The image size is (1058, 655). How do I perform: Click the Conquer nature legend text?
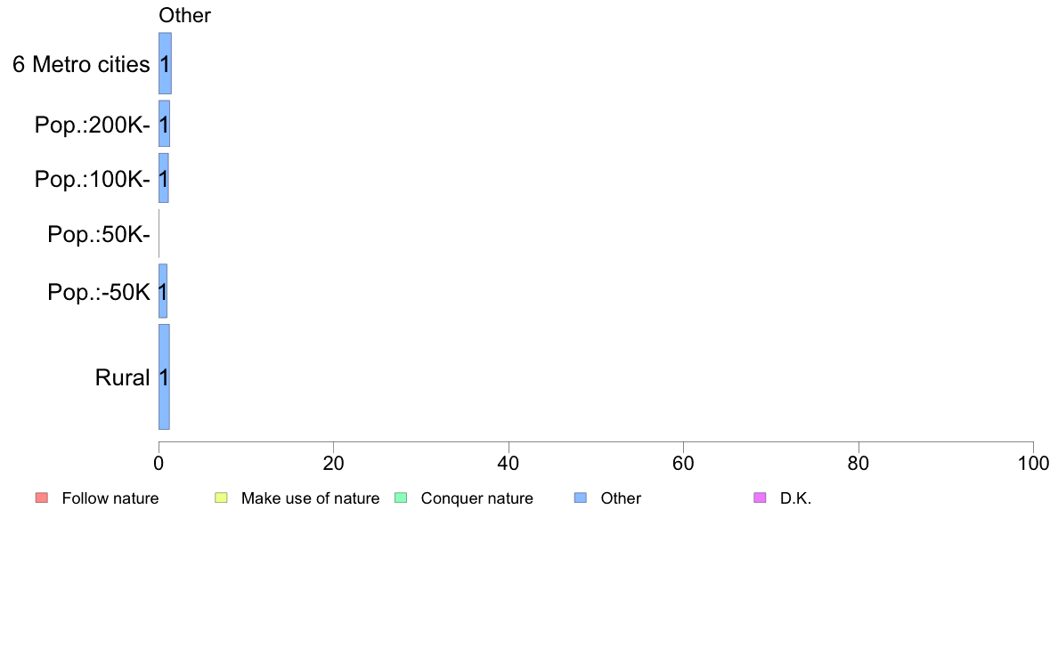pyautogui.click(x=476, y=498)
